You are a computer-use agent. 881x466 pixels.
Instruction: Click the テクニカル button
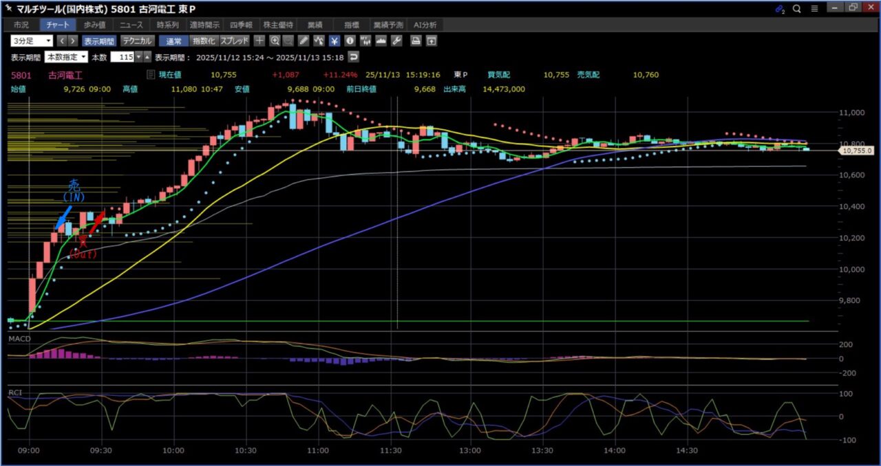tap(137, 41)
